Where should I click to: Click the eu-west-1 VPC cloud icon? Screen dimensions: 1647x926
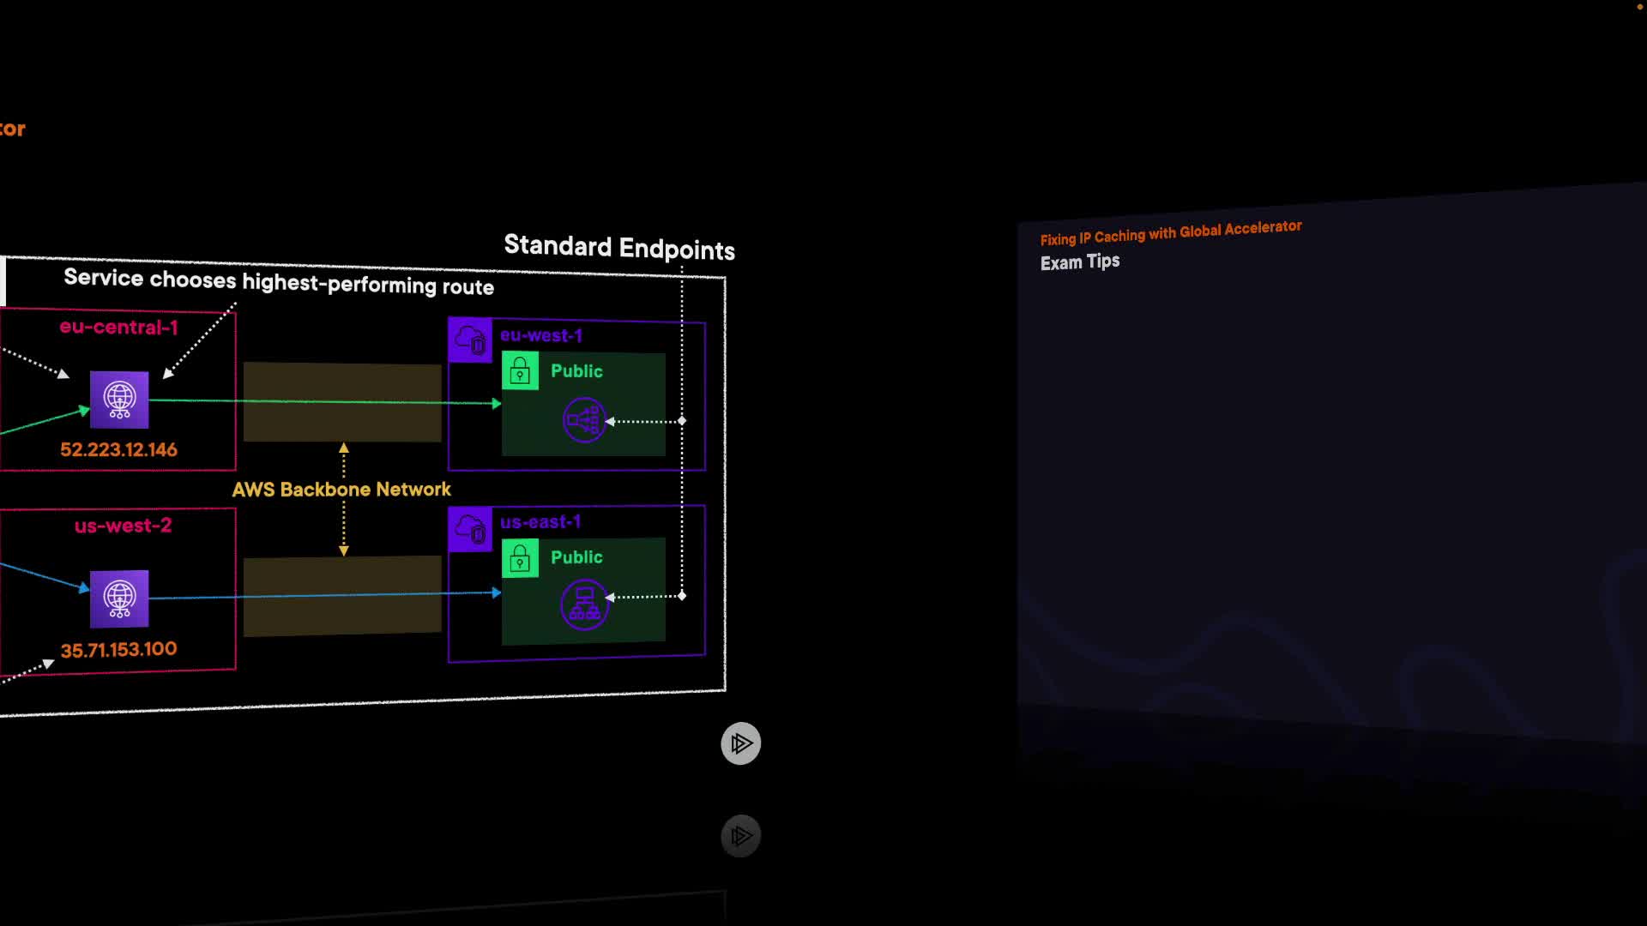(470, 340)
